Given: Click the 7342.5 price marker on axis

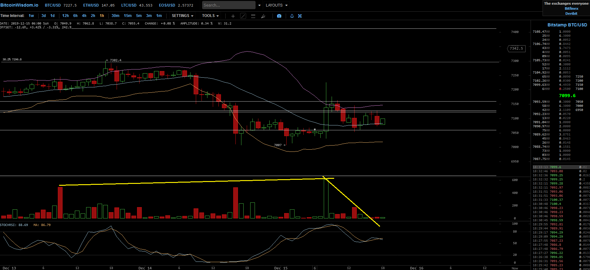Looking at the screenshot, I should tap(516, 48).
